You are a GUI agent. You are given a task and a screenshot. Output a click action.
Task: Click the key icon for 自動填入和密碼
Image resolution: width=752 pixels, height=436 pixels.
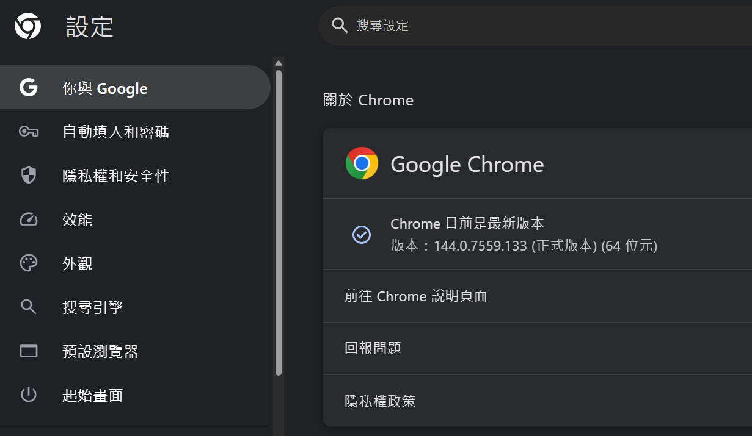pos(29,132)
